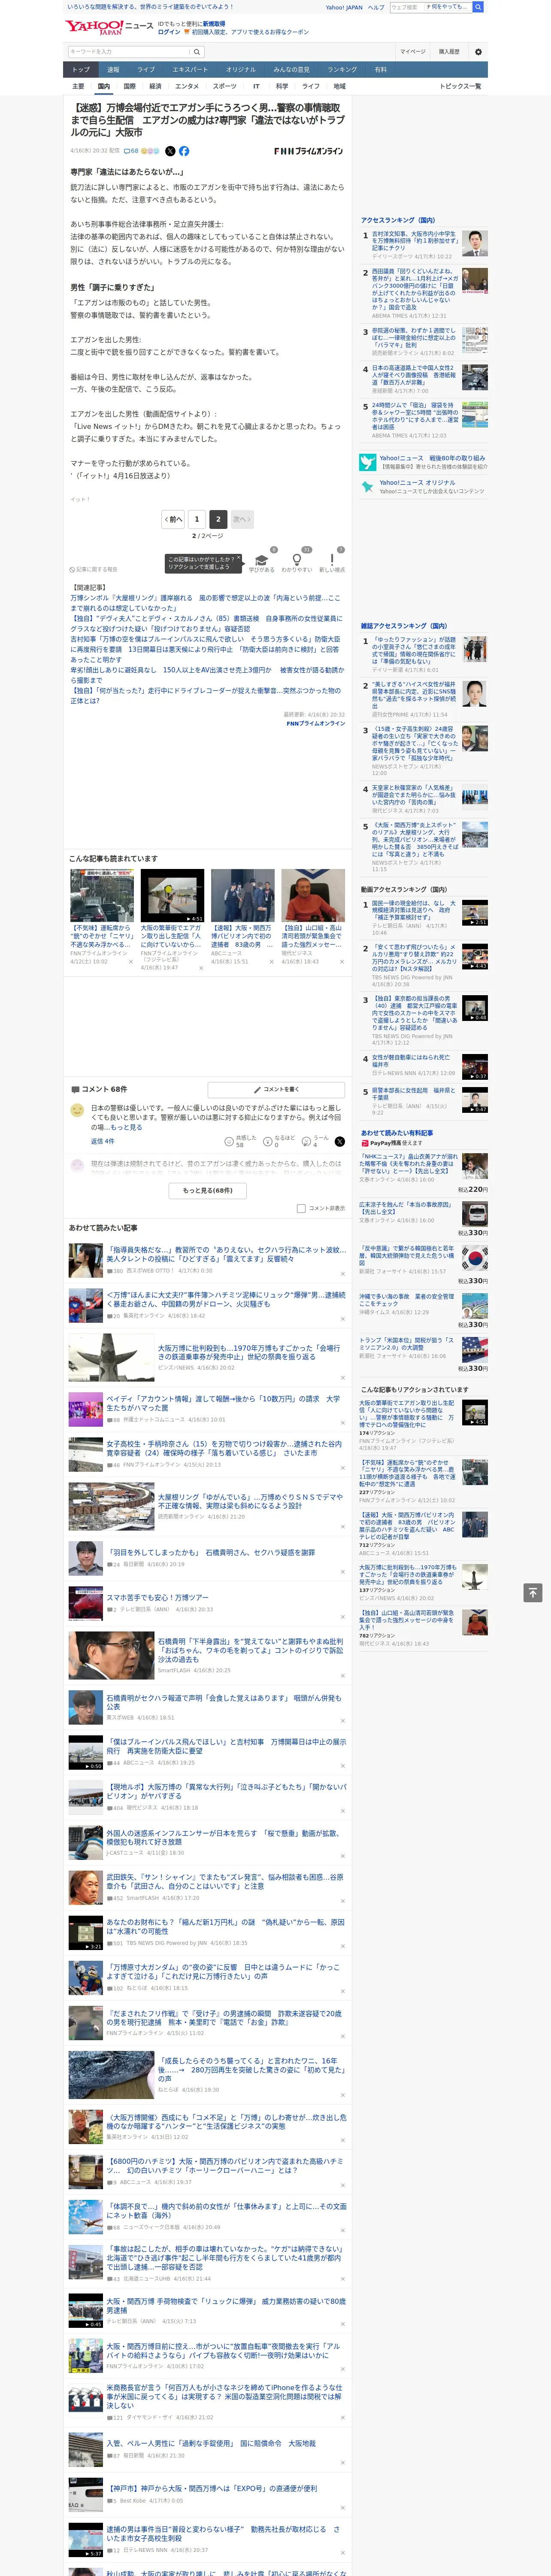Image resolution: width=551 pixels, height=2576 pixels.
Task: Open the 速報 大阪・関西万博 recommended article thumbnail
Action: pos(242,895)
